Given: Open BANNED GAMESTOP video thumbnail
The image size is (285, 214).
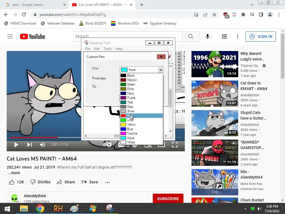Looking at the screenshot, I should (215, 153).
